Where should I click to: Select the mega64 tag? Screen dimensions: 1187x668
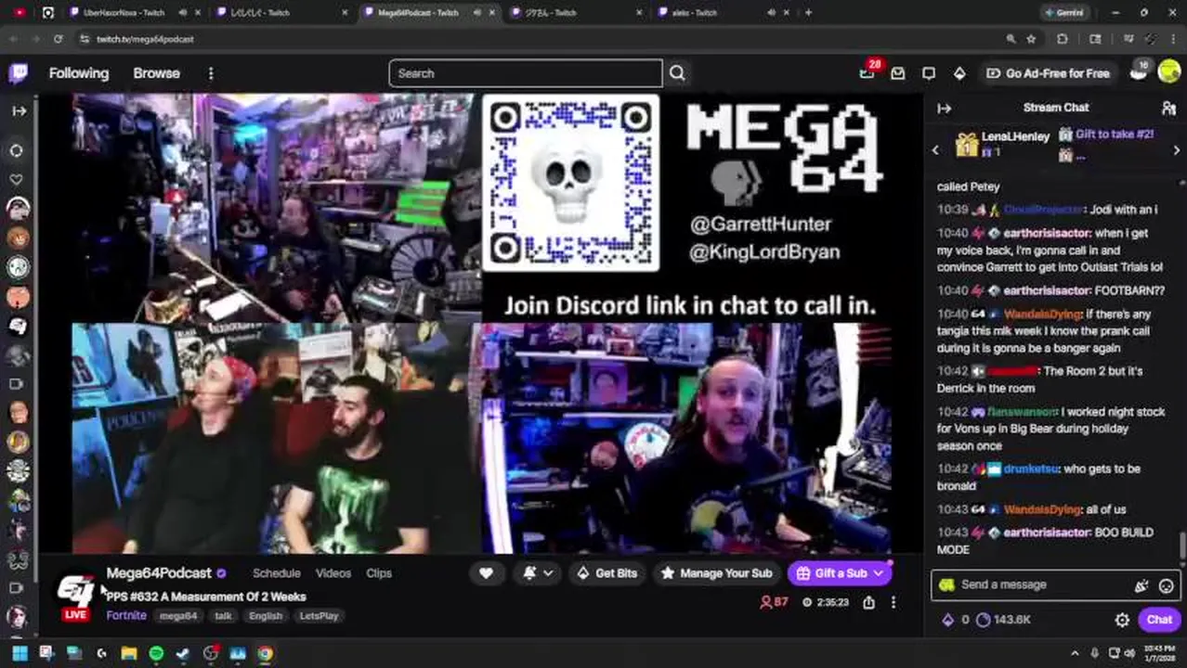point(178,616)
